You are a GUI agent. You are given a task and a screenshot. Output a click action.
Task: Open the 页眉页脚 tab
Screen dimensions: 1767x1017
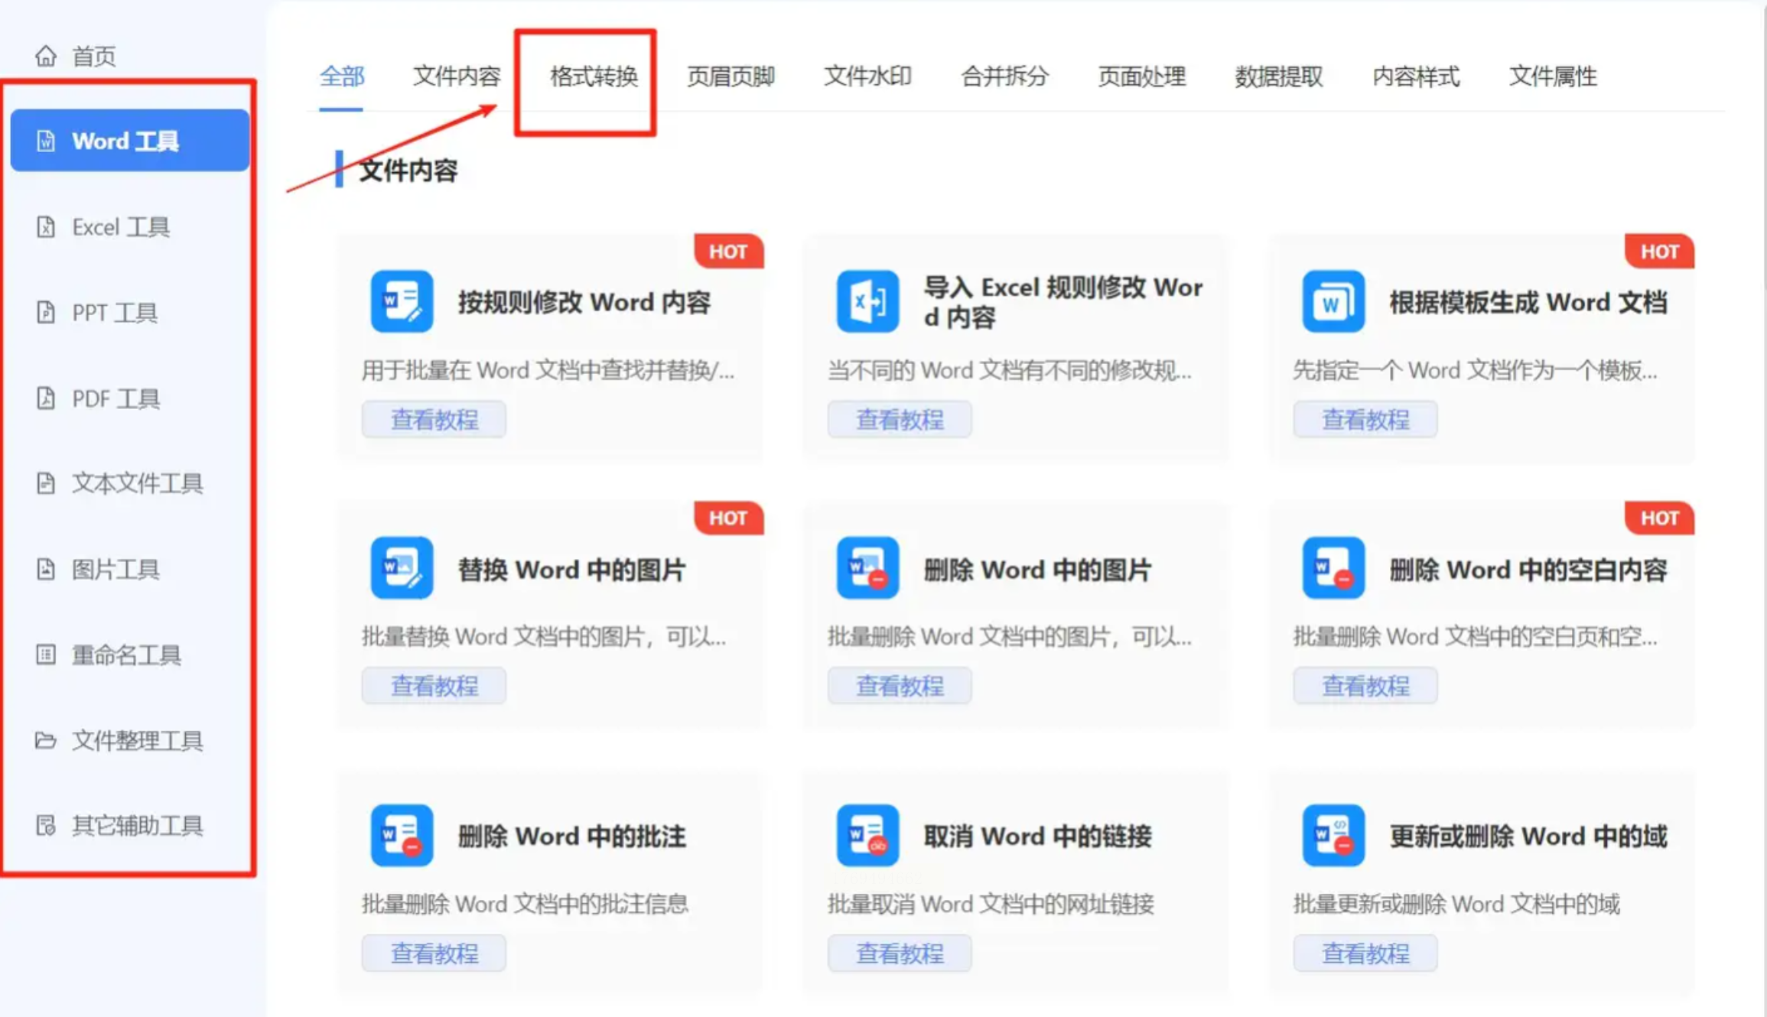[731, 76]
